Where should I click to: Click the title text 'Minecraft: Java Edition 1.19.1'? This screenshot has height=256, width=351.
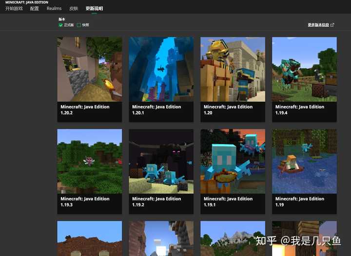(228, 201)
